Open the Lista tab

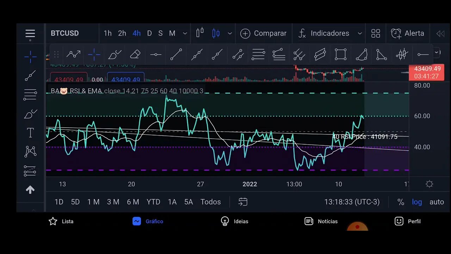(x=61, y=221)
